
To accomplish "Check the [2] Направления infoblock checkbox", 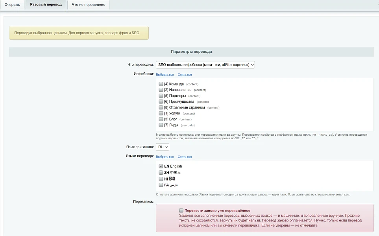I will coord(161,90).
